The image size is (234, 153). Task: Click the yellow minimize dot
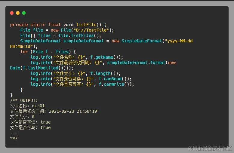[18, 13]
